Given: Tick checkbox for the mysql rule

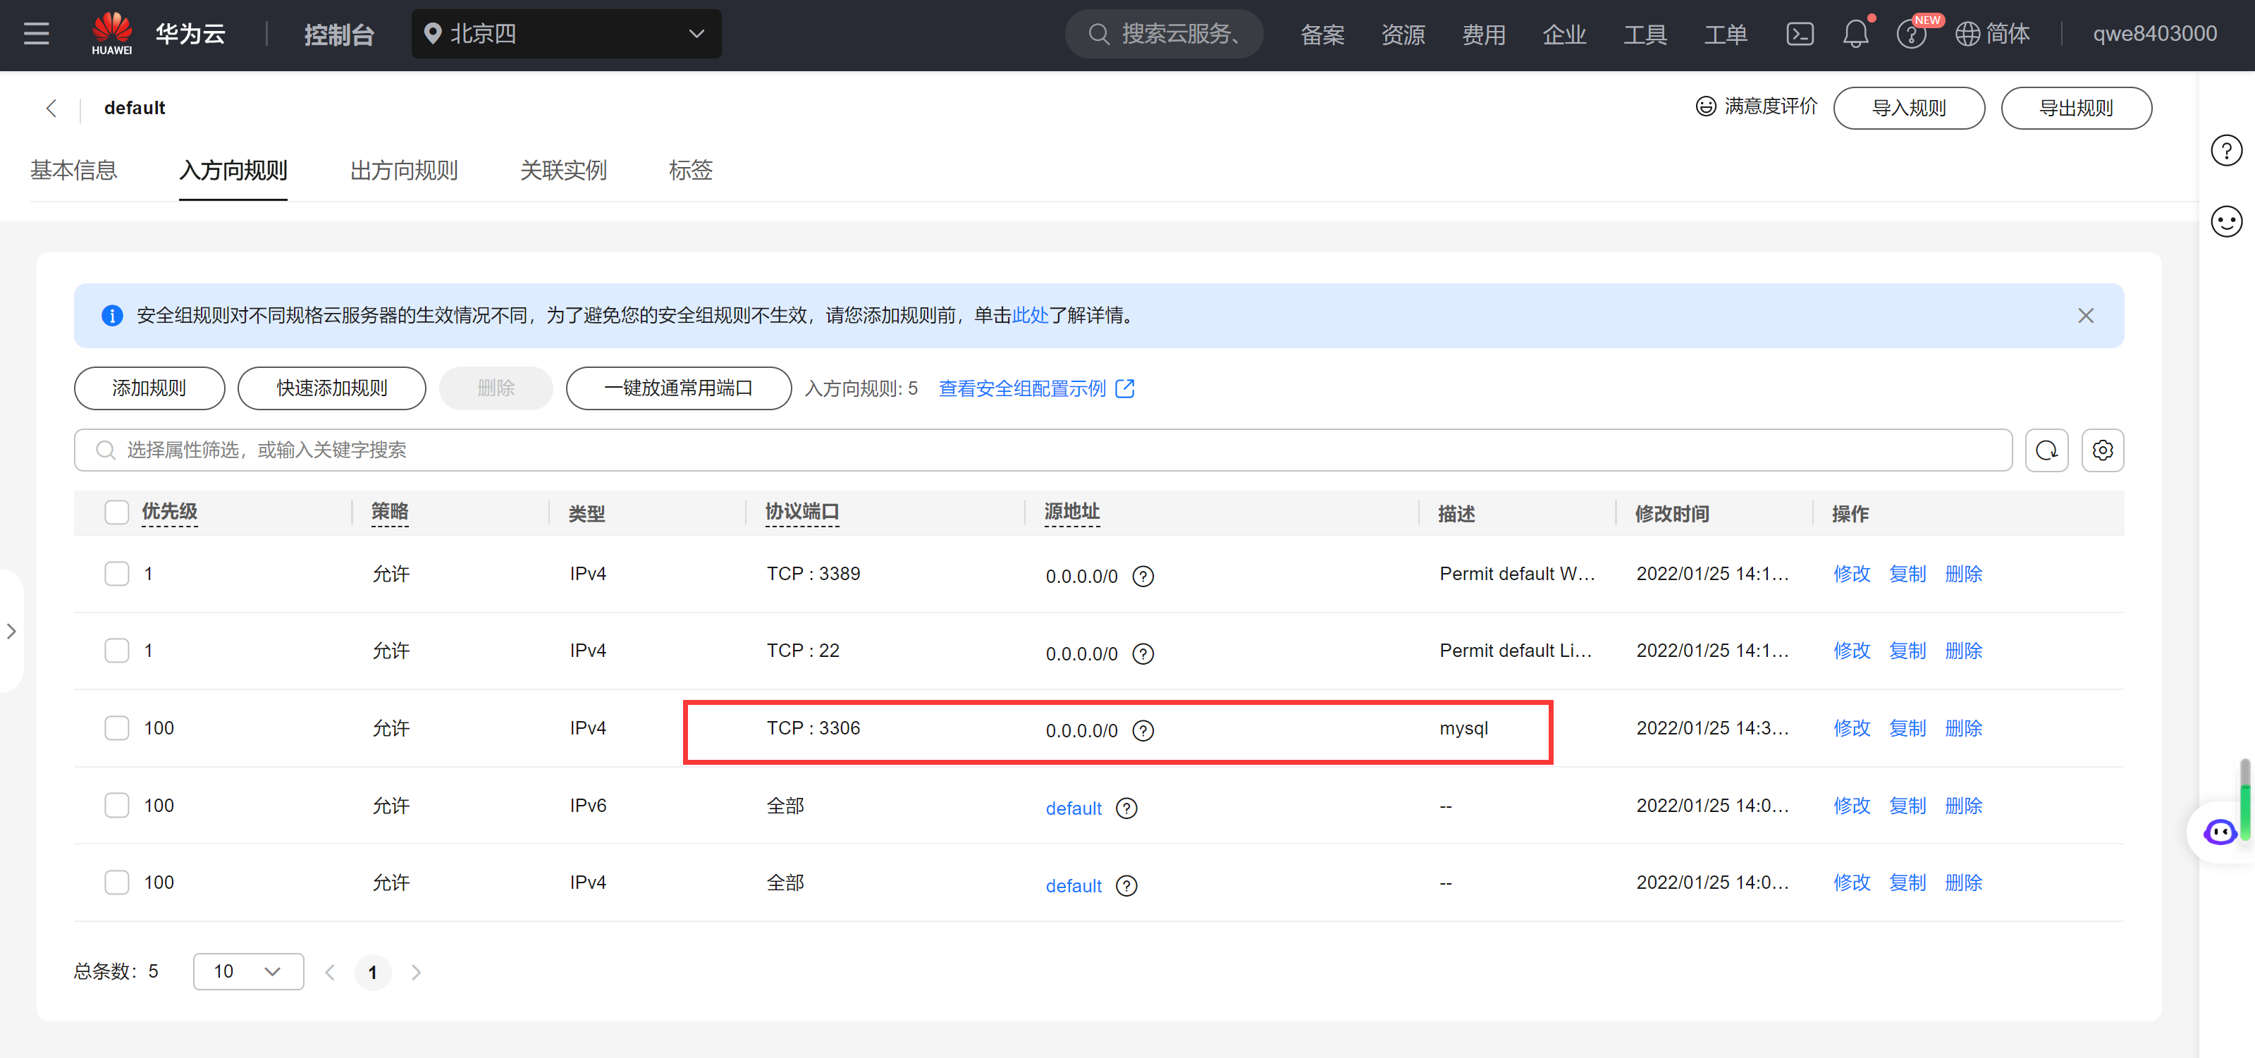Looking at the screenshot, I should [116, 728].
